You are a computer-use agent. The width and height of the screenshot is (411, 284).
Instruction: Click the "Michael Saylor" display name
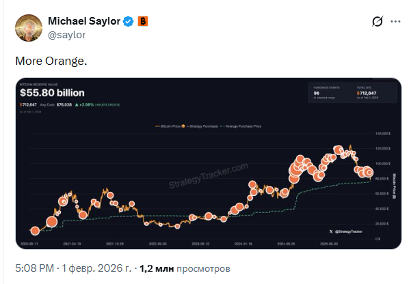click(85, 22)
